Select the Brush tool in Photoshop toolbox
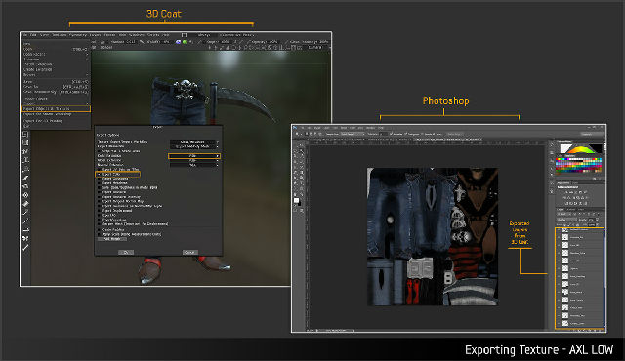Image resolution: width=625 pixels, height=361 pixels. (x=301, y=162)
